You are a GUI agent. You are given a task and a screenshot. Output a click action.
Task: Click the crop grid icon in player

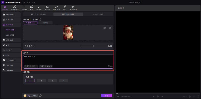click(194, 97)
